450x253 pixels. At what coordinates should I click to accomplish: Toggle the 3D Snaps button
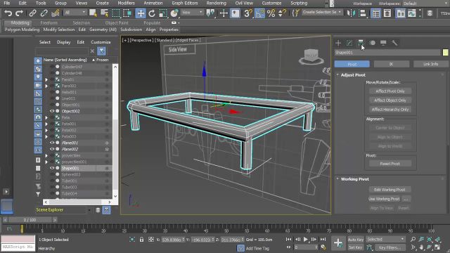coord(248,13)
